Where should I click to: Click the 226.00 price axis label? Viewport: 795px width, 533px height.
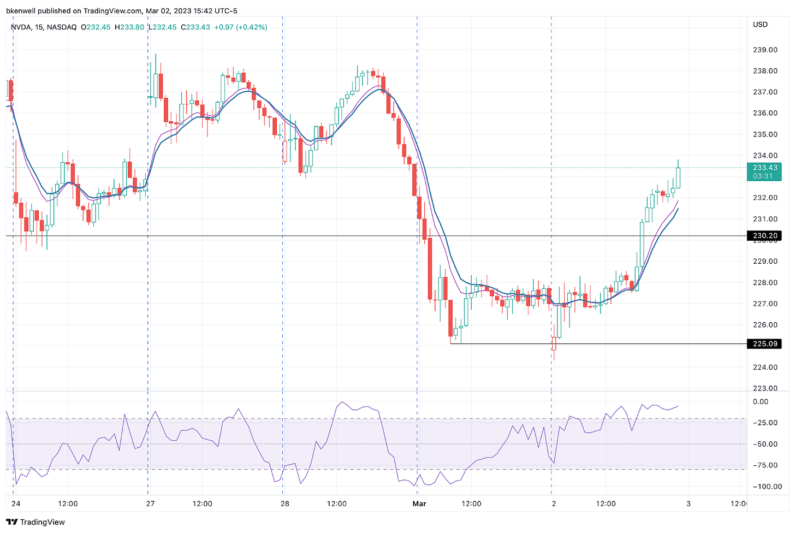765,324
